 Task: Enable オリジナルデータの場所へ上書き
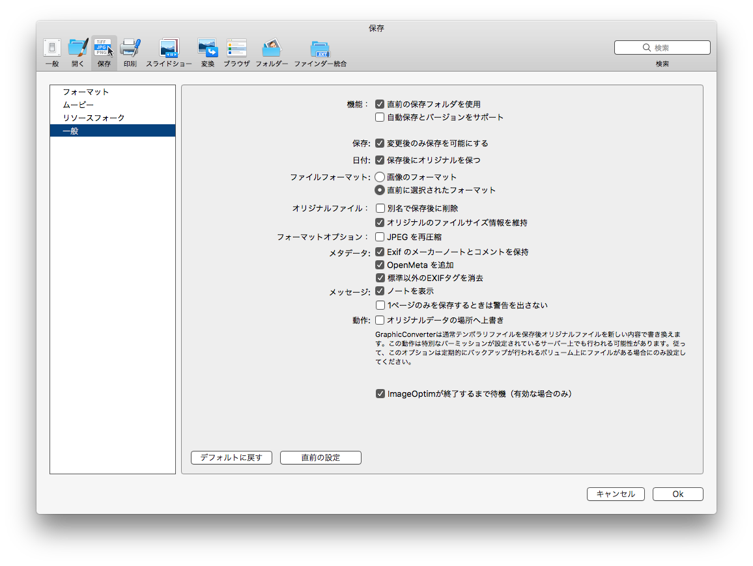(380, 319)
